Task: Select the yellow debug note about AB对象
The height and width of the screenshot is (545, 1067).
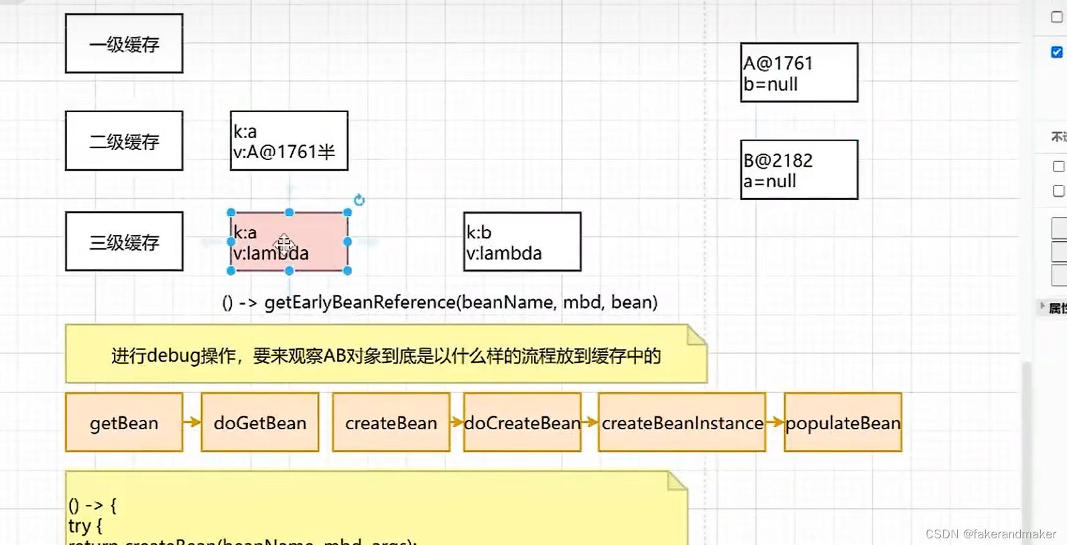Action: coord(386,354)
